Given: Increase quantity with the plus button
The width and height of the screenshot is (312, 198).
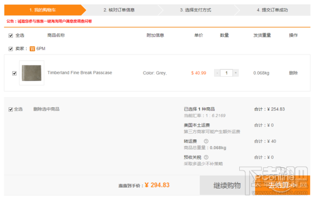Looking at the screenshot, I should pos(236,73).
